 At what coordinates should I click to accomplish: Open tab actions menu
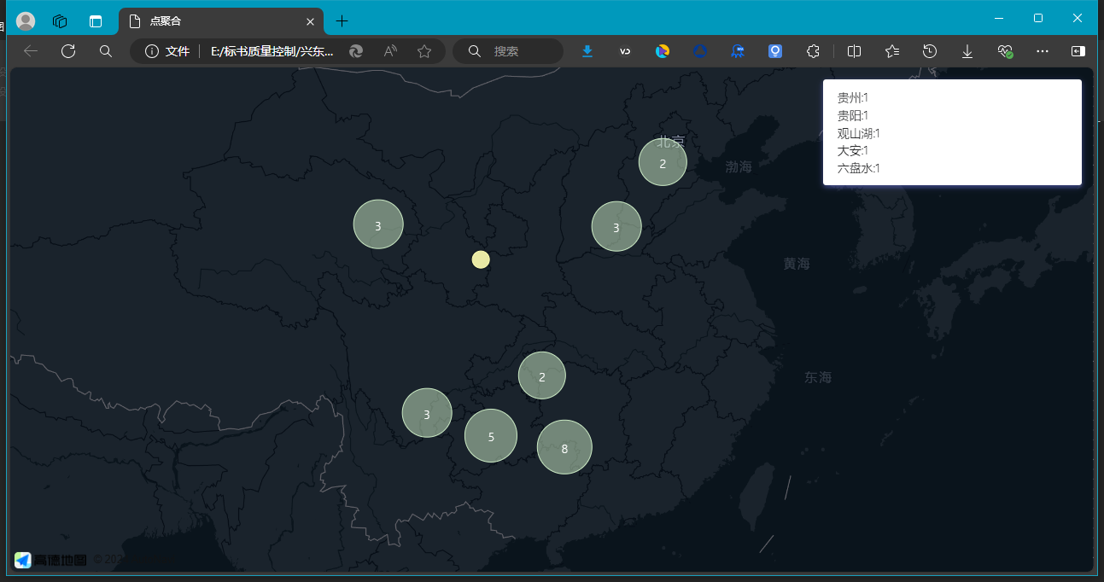95,21
